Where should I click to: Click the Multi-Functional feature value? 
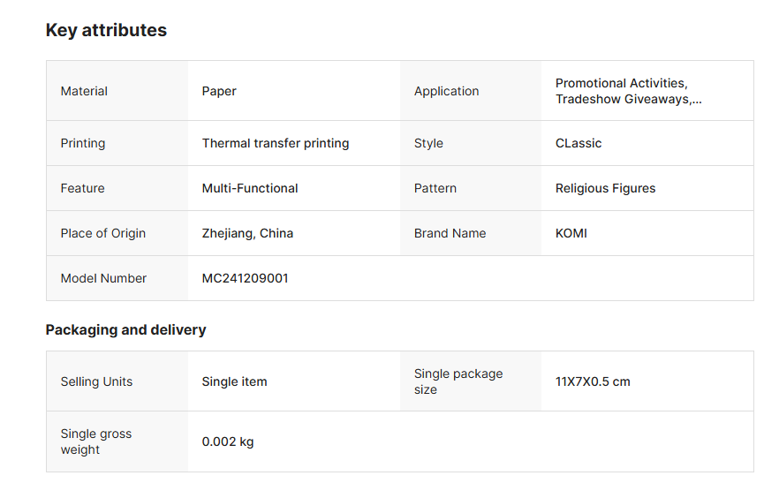point(250,188)
